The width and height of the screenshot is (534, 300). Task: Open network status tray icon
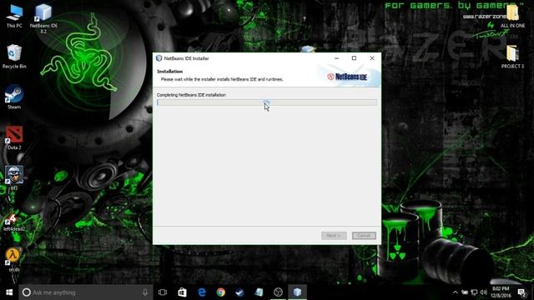(x=474, y=292)
